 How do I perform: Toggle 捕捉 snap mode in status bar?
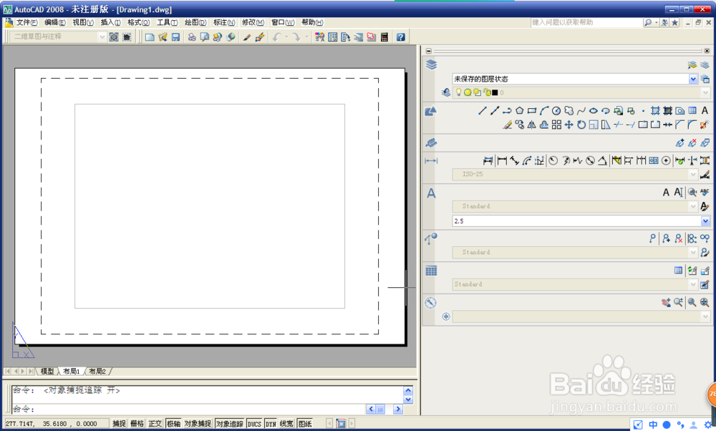point(119,424)
